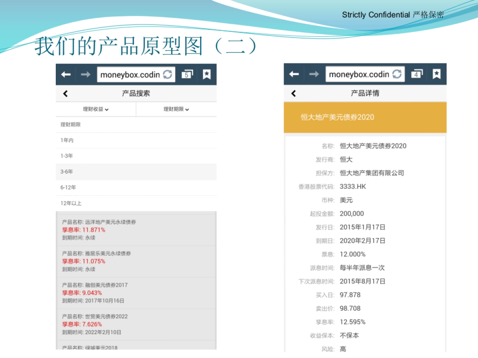
Task: Open the 理财期限 filter dropdown
Action: point(176,109)
